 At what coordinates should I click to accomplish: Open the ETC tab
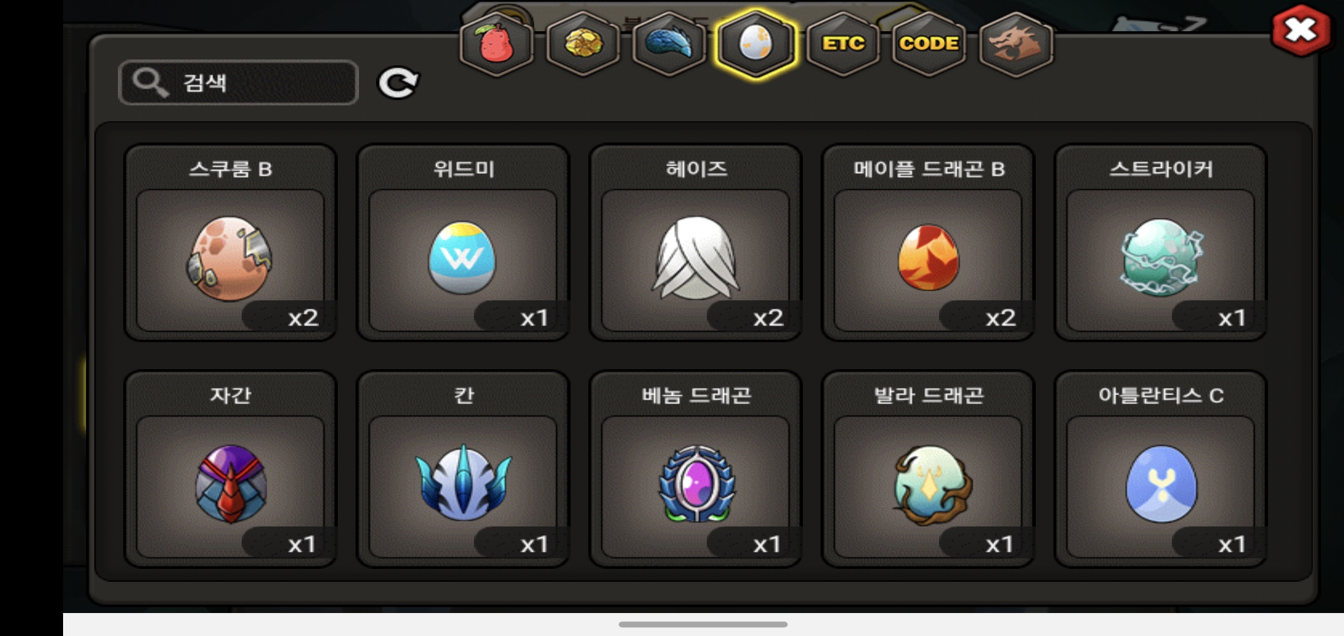843,44
